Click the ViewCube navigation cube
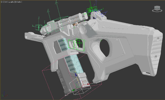Image resolution: width=165 pixels, height=100 pixels. click(x=157, y=8)
